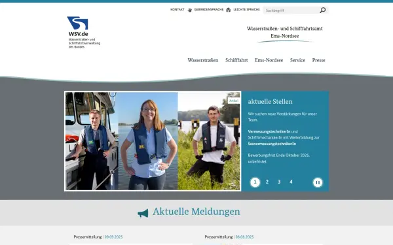Click the sign language hand icon
Screen dimensions: 393x245
190,10
